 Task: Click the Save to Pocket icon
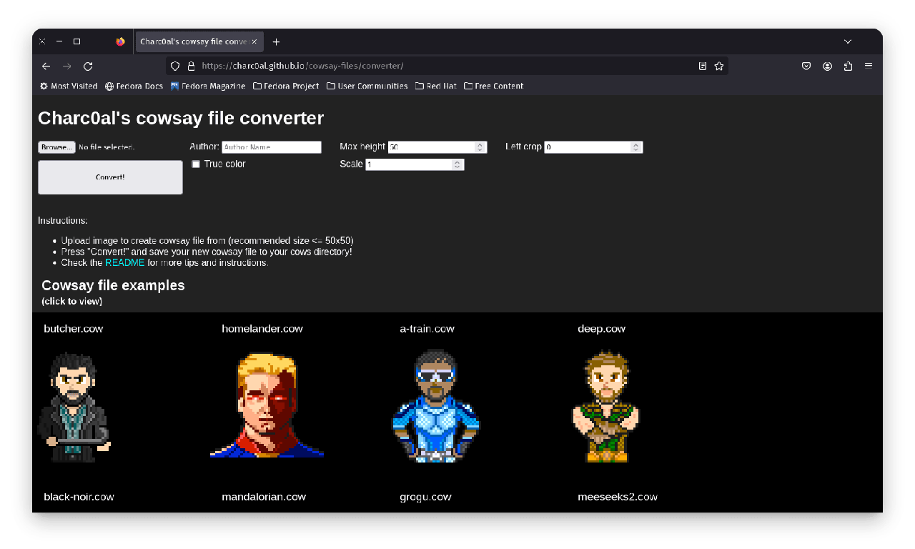coord(806,66)
